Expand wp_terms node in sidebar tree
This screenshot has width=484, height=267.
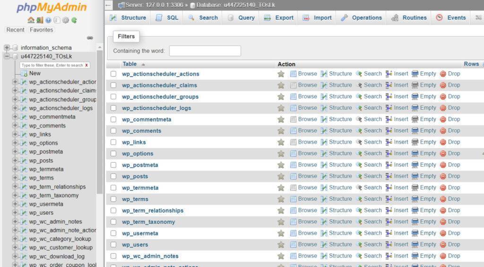coord(15,178)
